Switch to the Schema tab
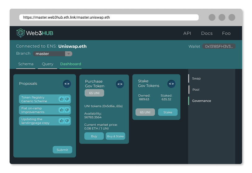The height and width of the screenshot is (173, 252). tap(26, 64)
